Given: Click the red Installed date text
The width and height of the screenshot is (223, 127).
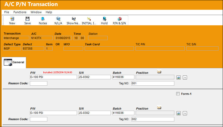Looking at the screenshot, I should (58, 72).
